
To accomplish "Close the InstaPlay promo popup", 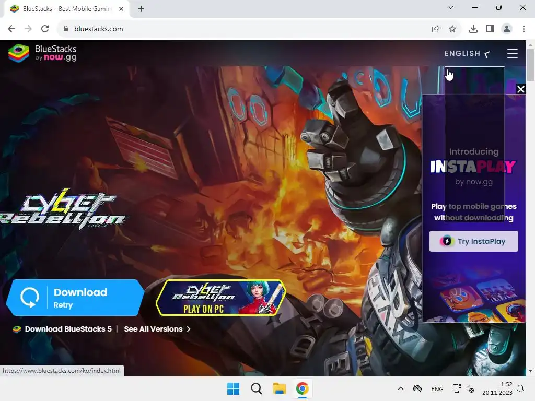I will tap(521, 89).
